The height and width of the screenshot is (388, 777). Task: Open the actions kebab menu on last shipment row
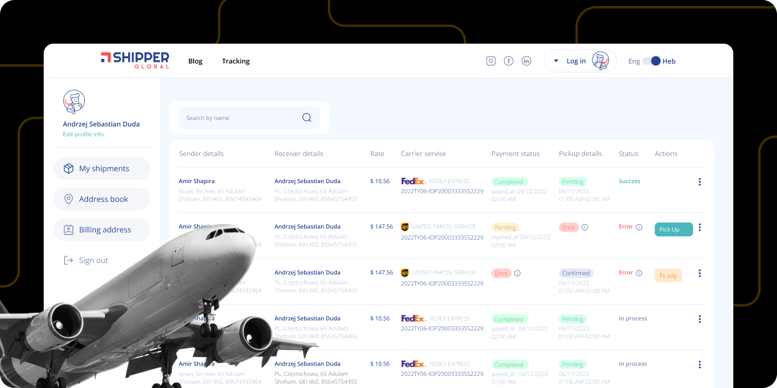[x=699, y=364]
